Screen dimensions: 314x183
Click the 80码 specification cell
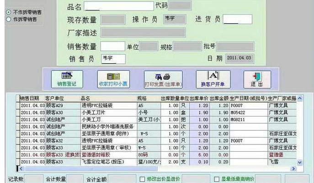(x=149, y=155)
